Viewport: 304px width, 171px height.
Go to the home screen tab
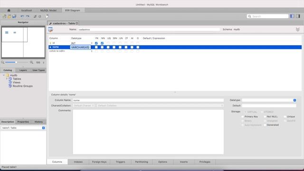(9, 10)
